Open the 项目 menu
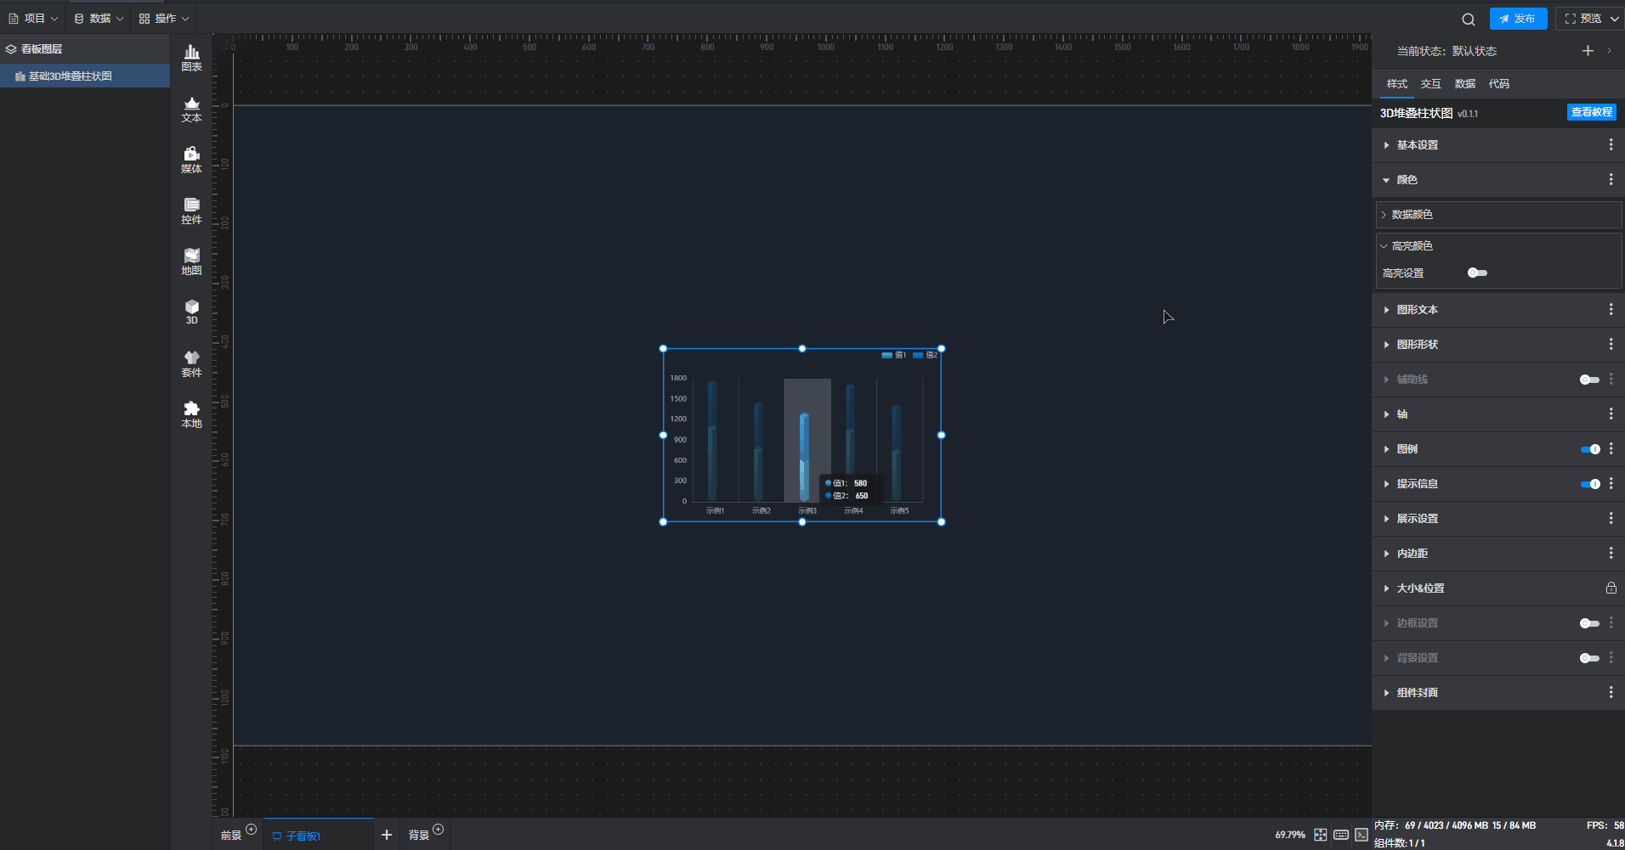Viewport: 1625px width, 850px height. (x=33, y=19)
